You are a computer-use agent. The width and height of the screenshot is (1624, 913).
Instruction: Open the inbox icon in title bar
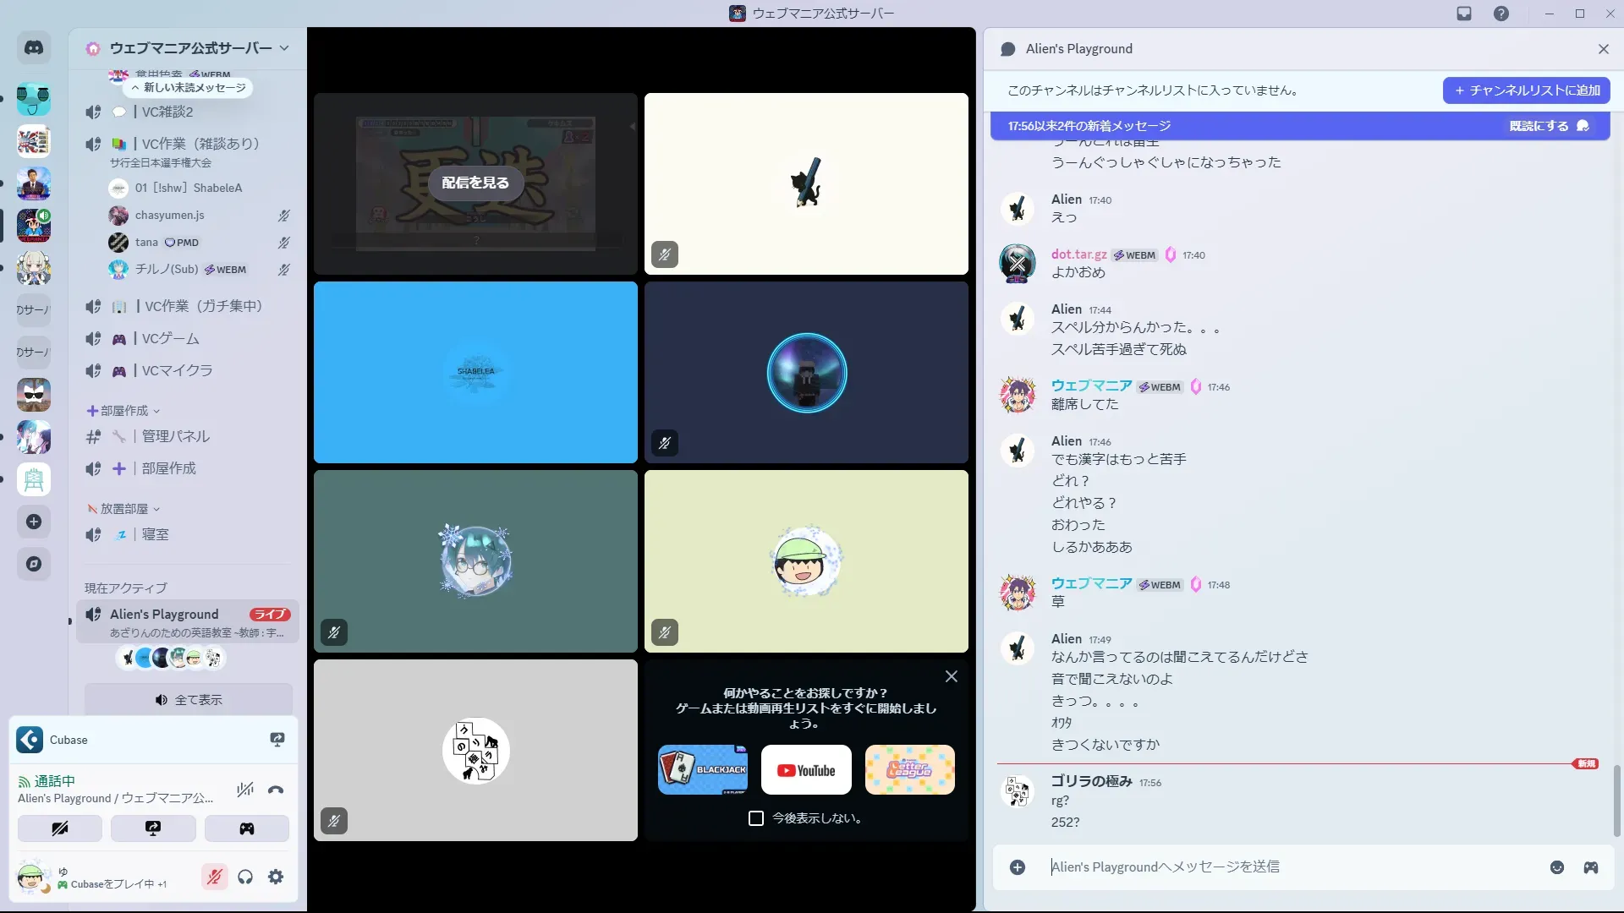[1464, 14]
